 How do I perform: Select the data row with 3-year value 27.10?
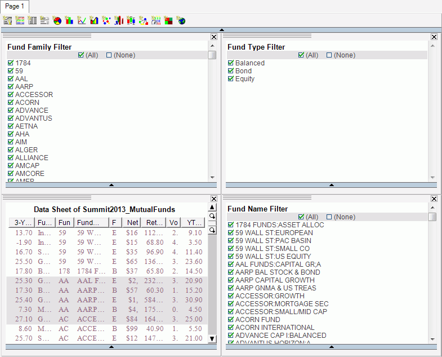pos(107,319)
